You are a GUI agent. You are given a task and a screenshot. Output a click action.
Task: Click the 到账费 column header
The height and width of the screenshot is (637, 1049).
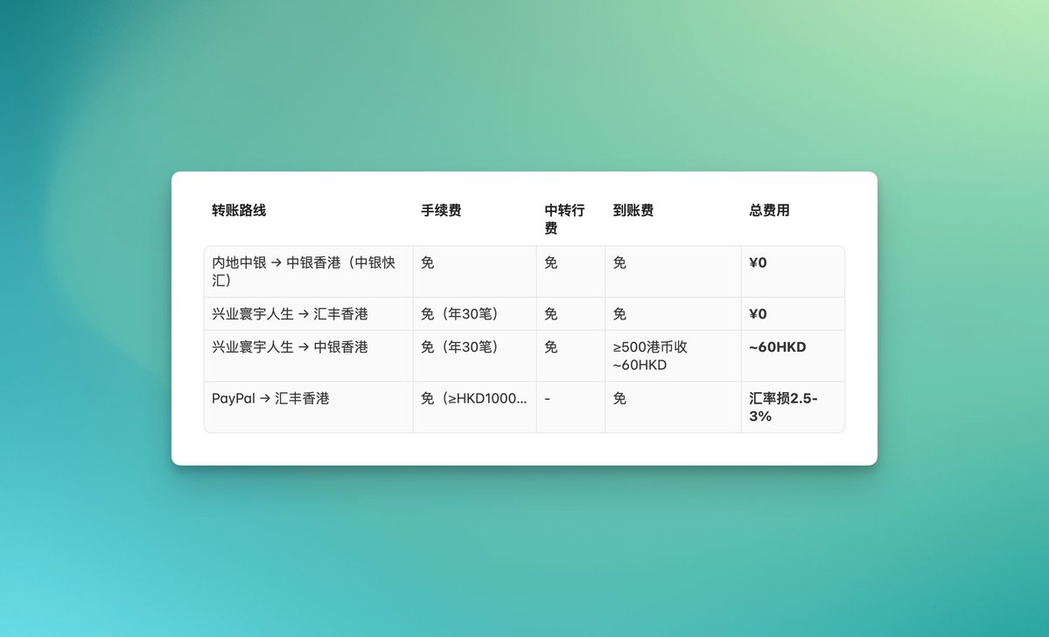[633, 211]
